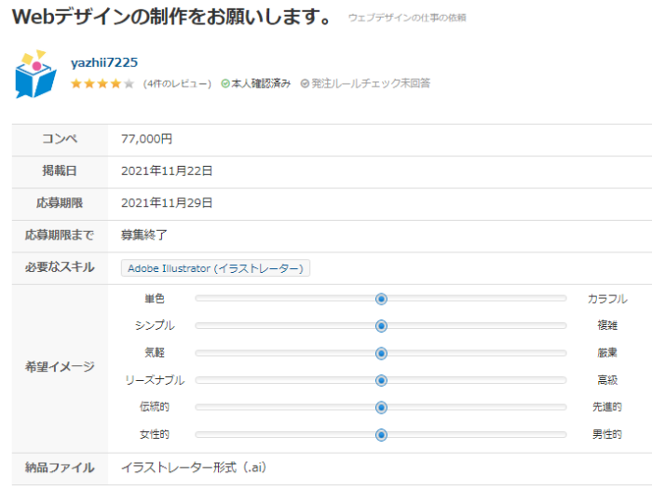Click the リーズナブル–高級 slider handle
652x490 pixels.
381,380
